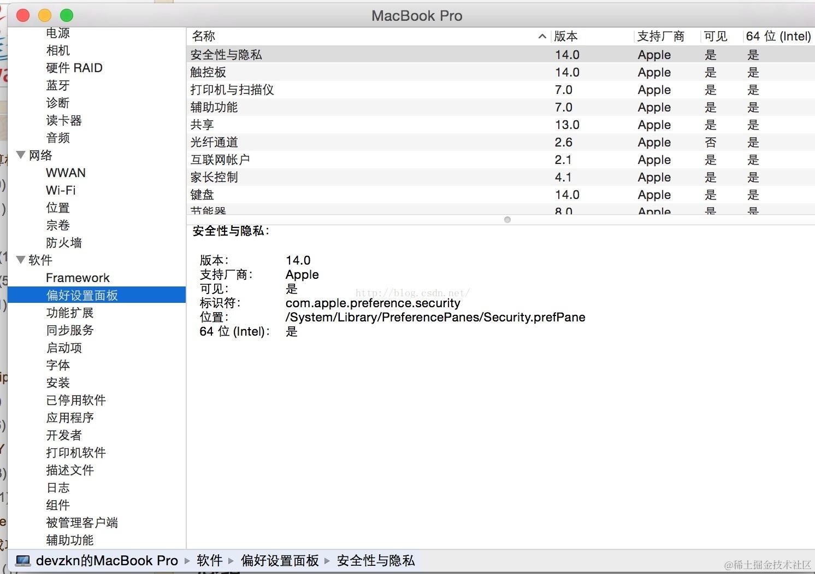Select 已停用软件 in the sidebar
This screenshot has height=574, width=815.
76,400
